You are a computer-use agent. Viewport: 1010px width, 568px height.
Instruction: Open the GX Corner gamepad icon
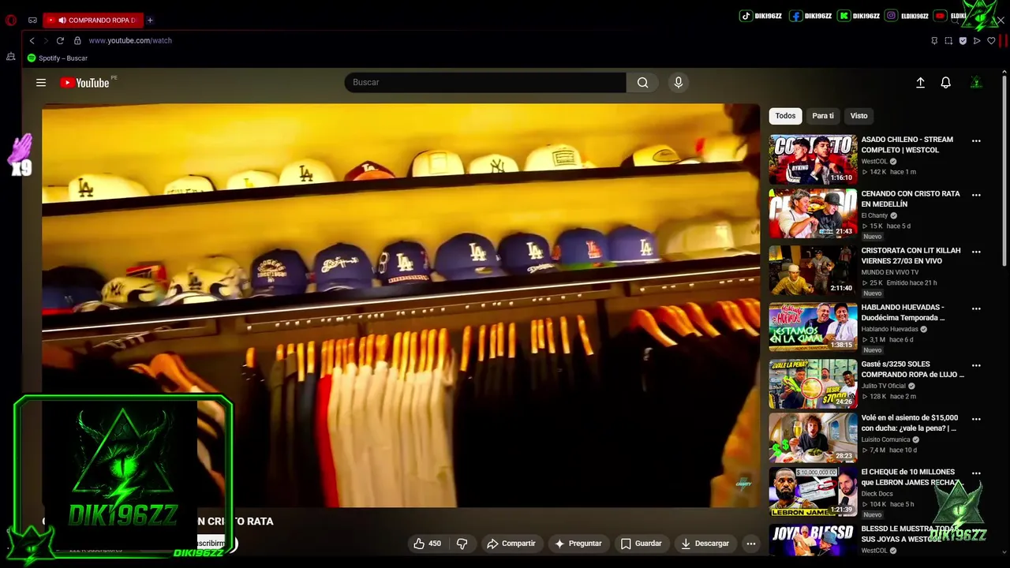[32, 20]
